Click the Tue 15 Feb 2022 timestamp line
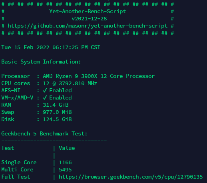The width and height of the screenshot is (207, 183). (51, 47)
